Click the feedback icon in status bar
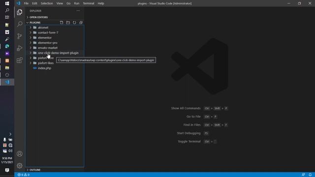Image resolution: width=315 pixels, height=177 pixels. tap(303, 175)
